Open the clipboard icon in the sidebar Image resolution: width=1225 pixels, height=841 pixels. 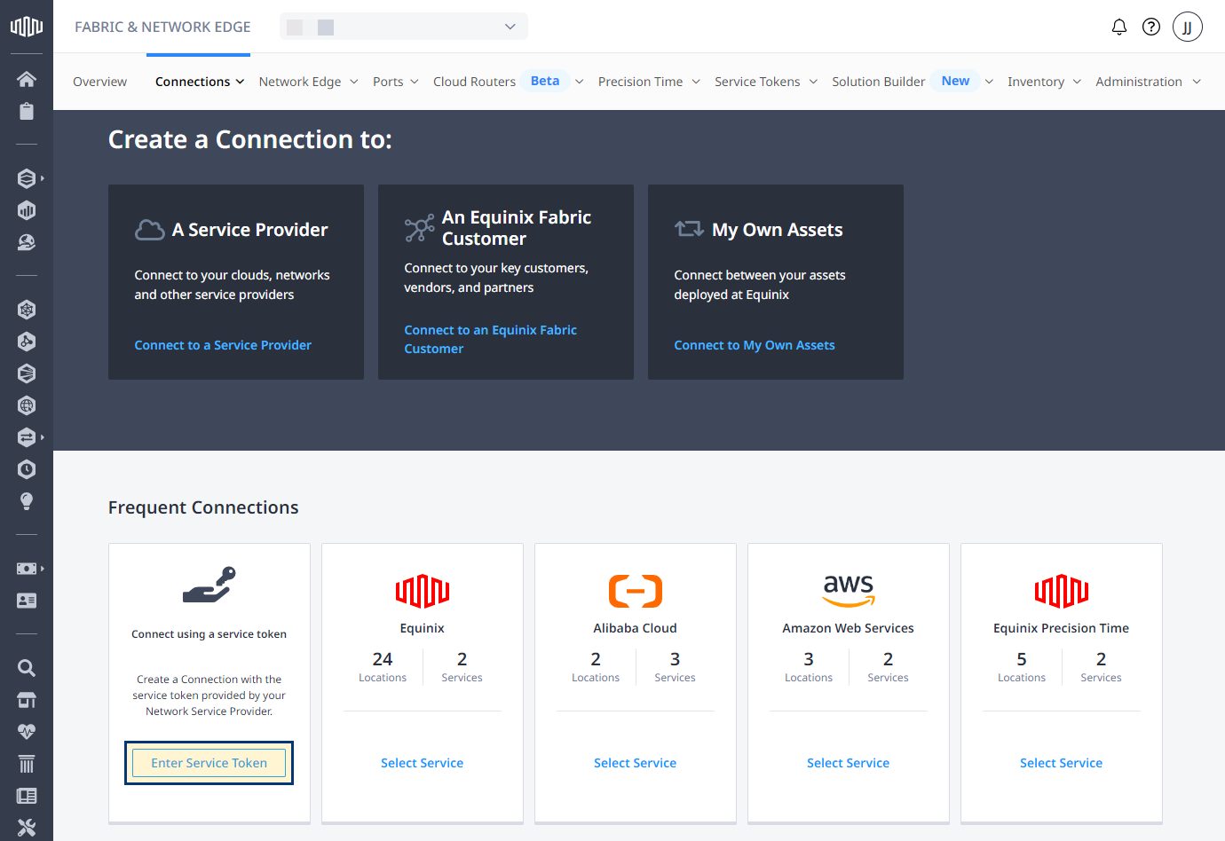27,111
